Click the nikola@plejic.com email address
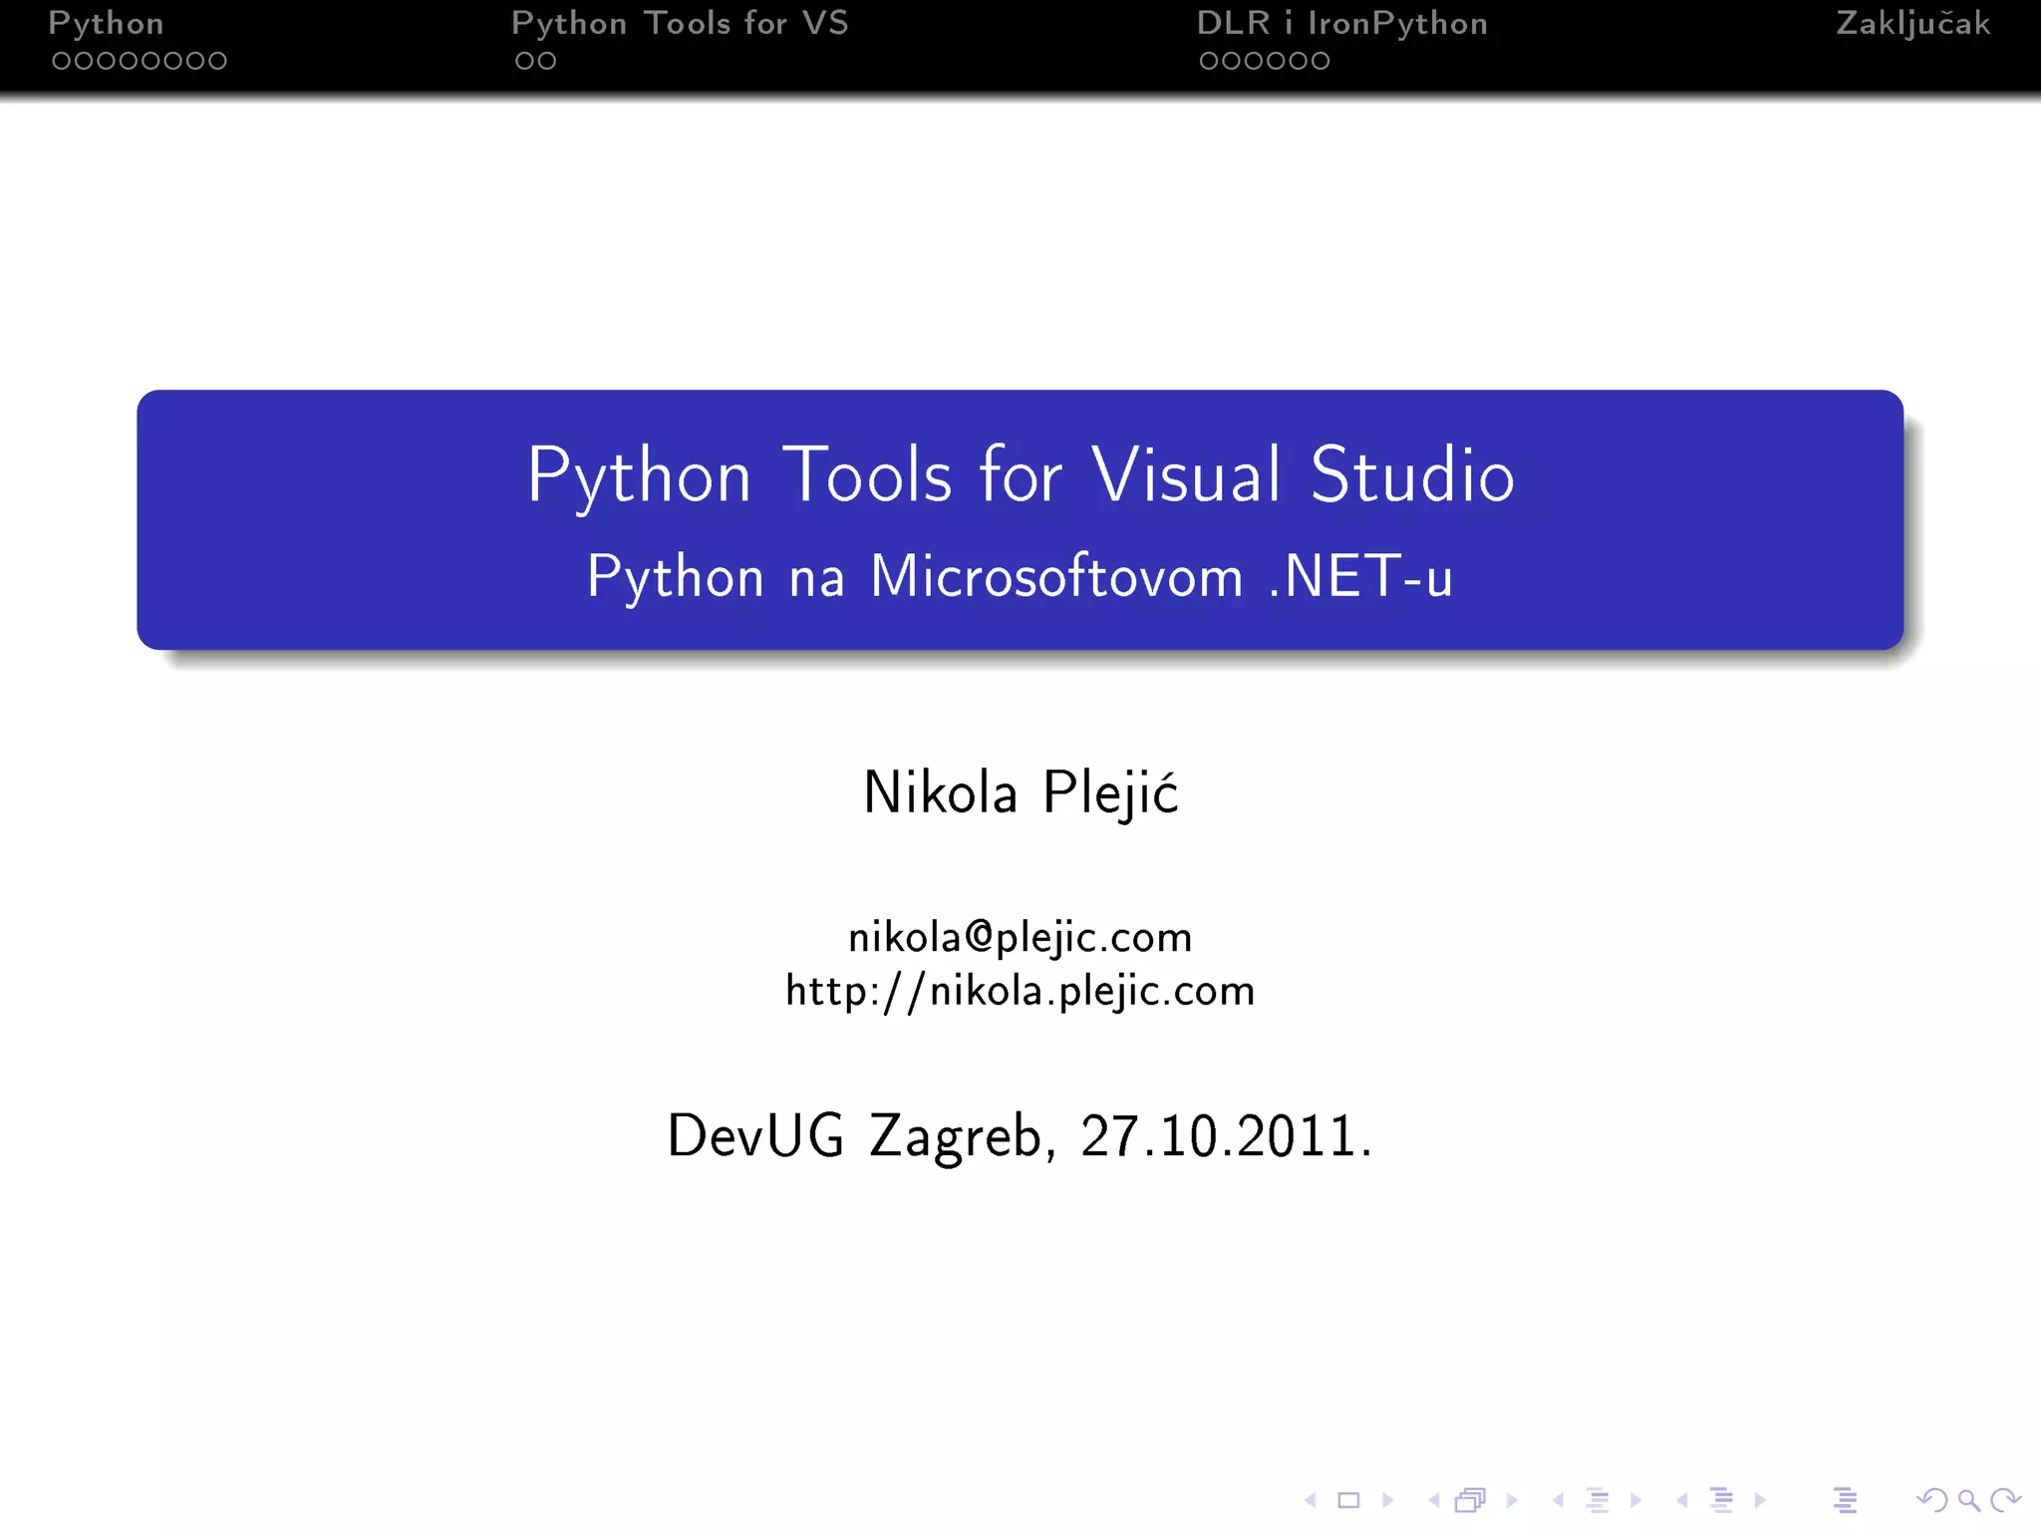 [x=1020, y=937]
